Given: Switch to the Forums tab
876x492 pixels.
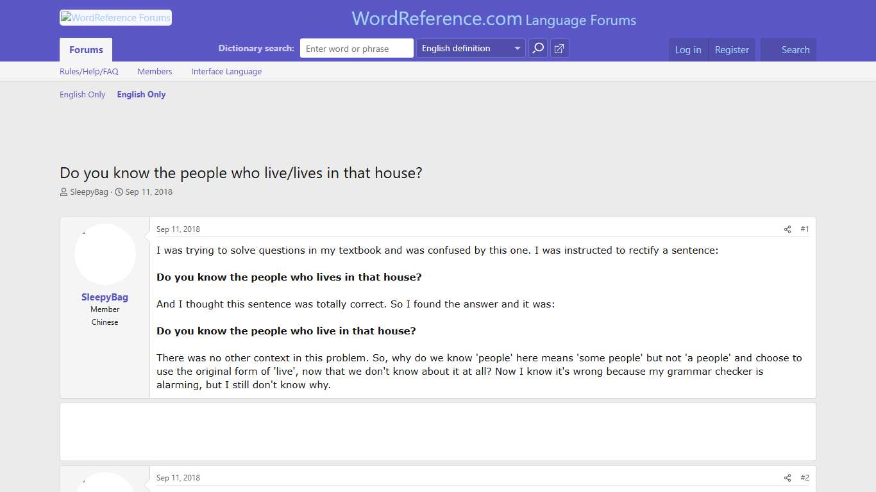Looking at the screenshot, I should point(85,49).
